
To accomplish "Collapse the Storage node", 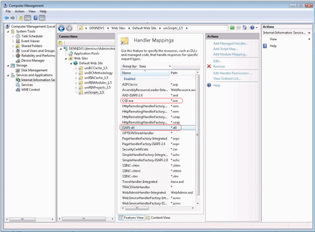I will [x=8, y=66].
